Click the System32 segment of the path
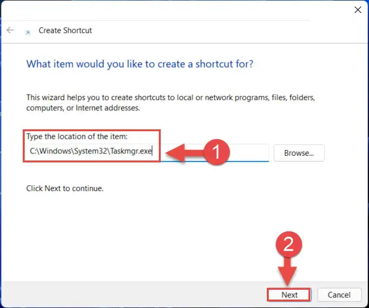 coord(90,151)
